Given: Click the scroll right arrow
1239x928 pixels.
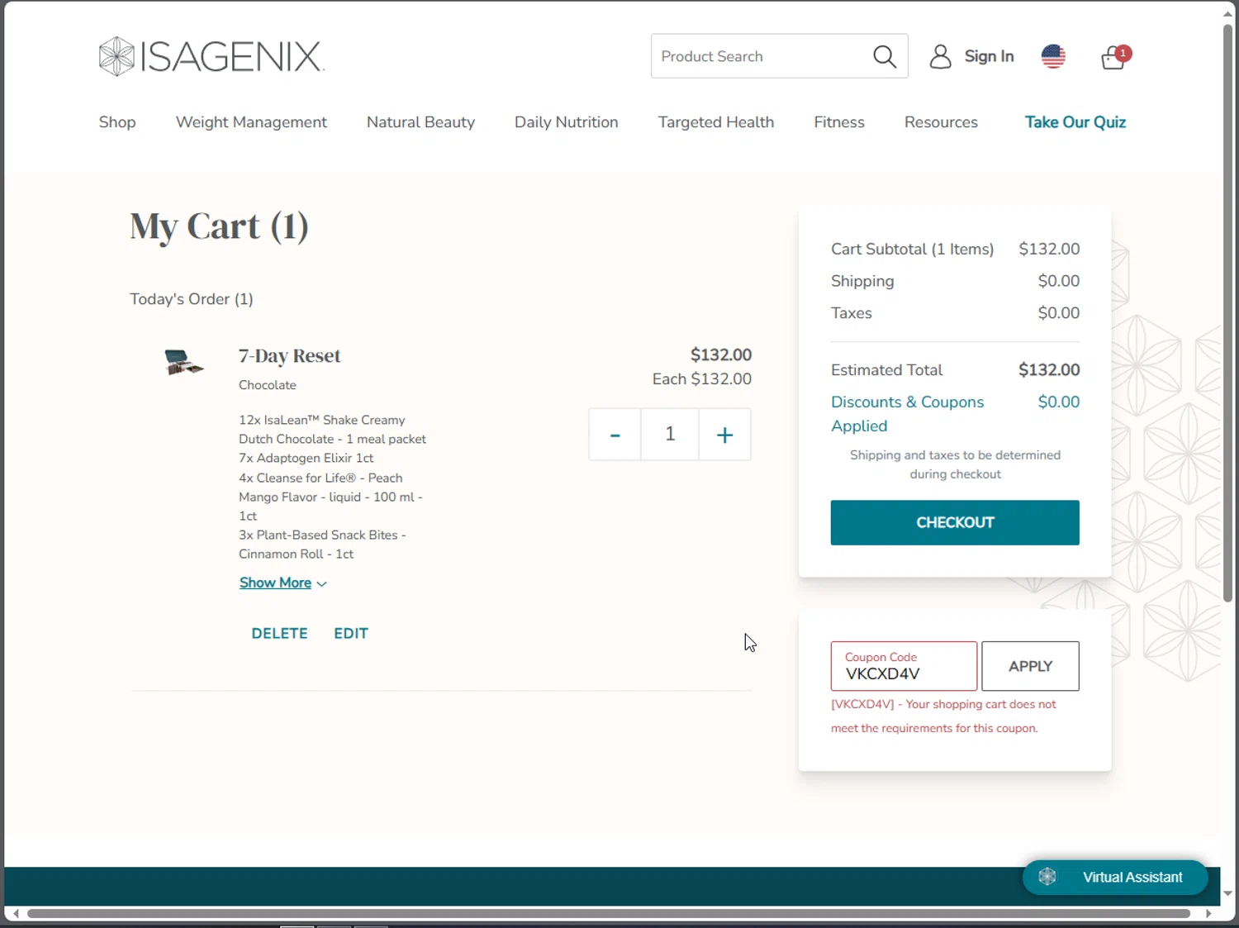Looking at the screenshot, I should (x=1208, y=913).
